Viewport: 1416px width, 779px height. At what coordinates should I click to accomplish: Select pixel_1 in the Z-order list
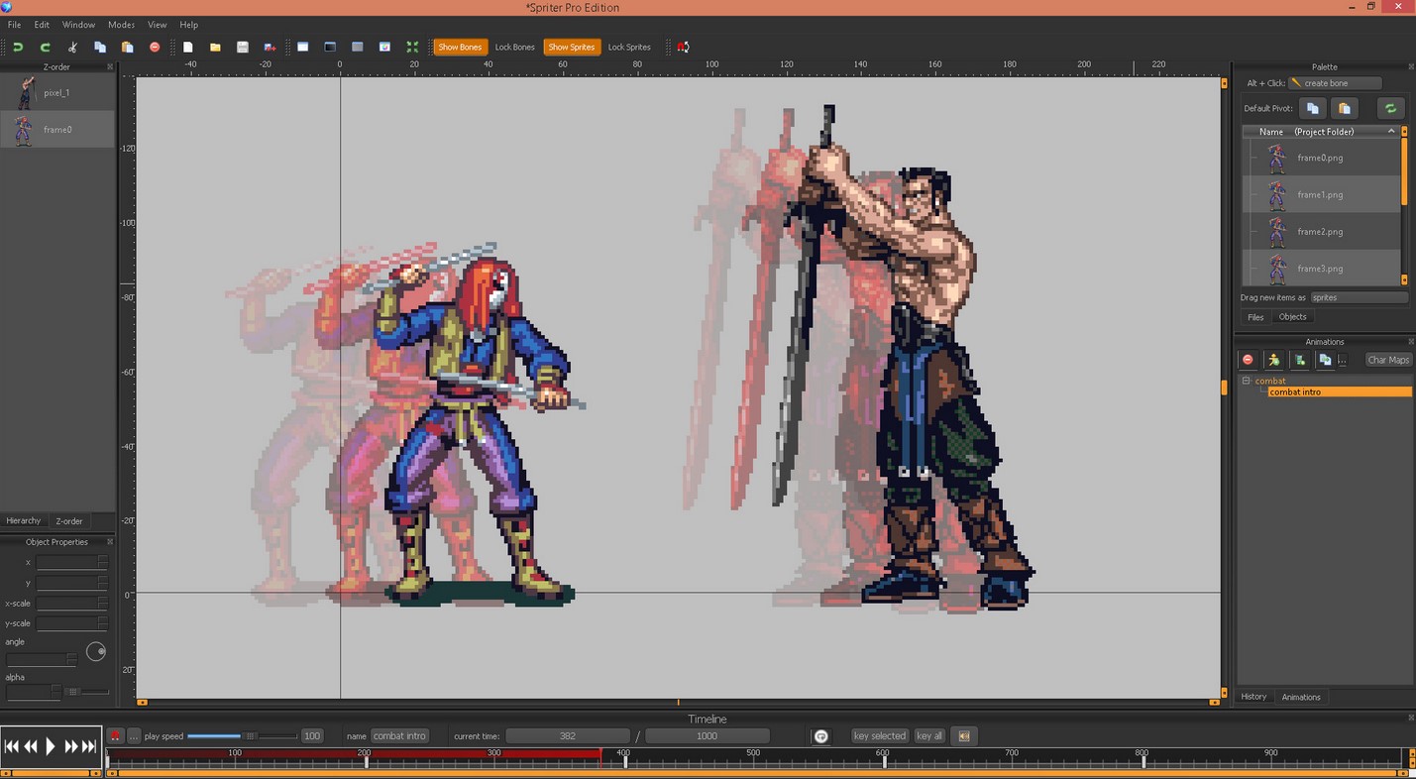[57, 92]
